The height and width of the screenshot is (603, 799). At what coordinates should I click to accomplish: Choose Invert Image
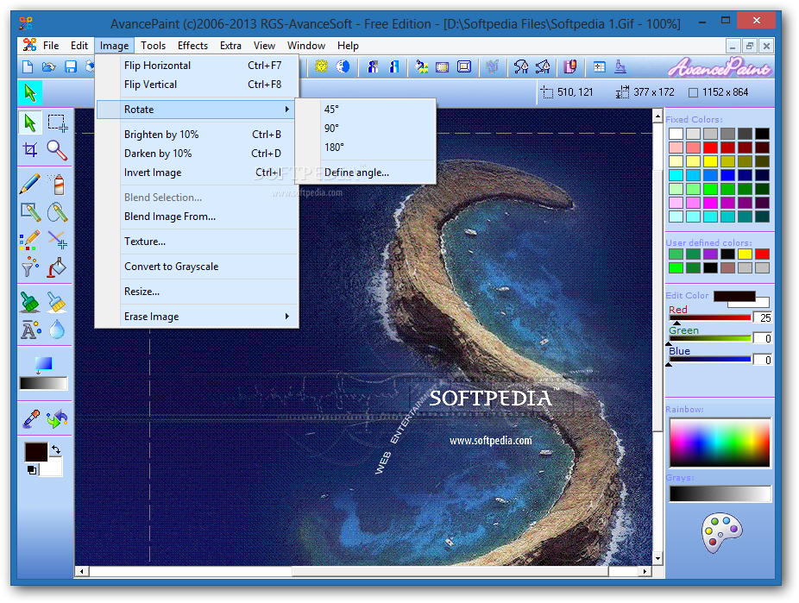(197, 173)
